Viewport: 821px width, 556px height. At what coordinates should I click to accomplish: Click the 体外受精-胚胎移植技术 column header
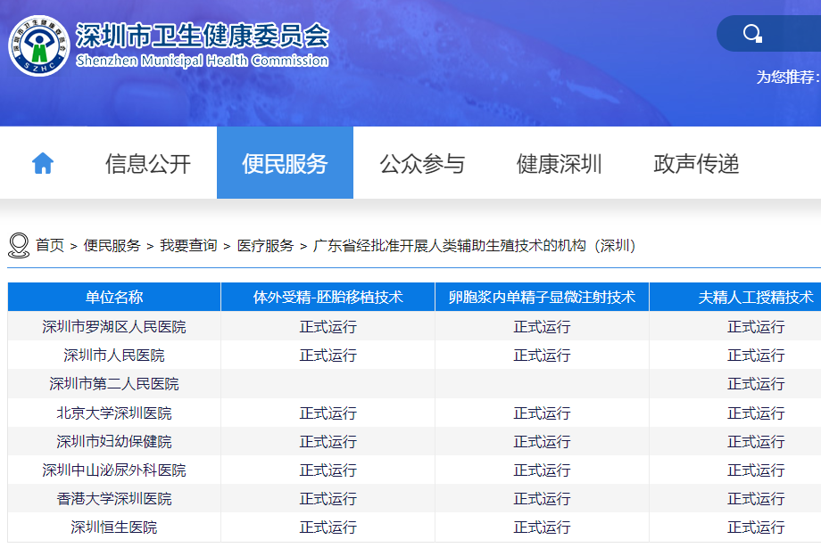328,297
